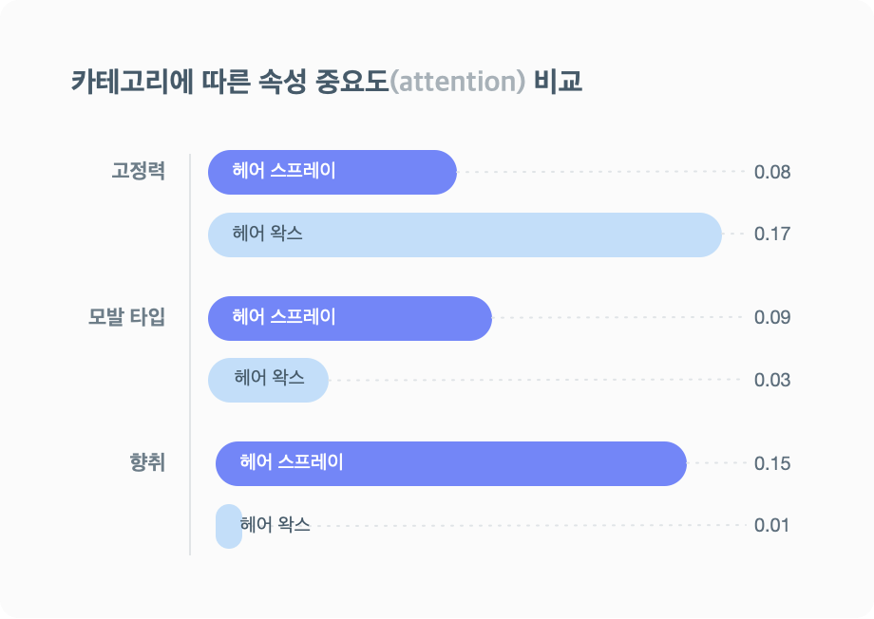
Task: Click the gray (attention) text in title
Action: (457, 82)
